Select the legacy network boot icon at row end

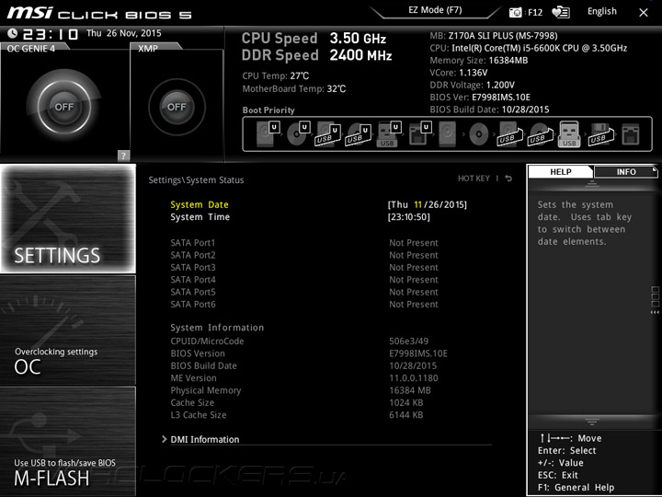[x=631, y=134]
